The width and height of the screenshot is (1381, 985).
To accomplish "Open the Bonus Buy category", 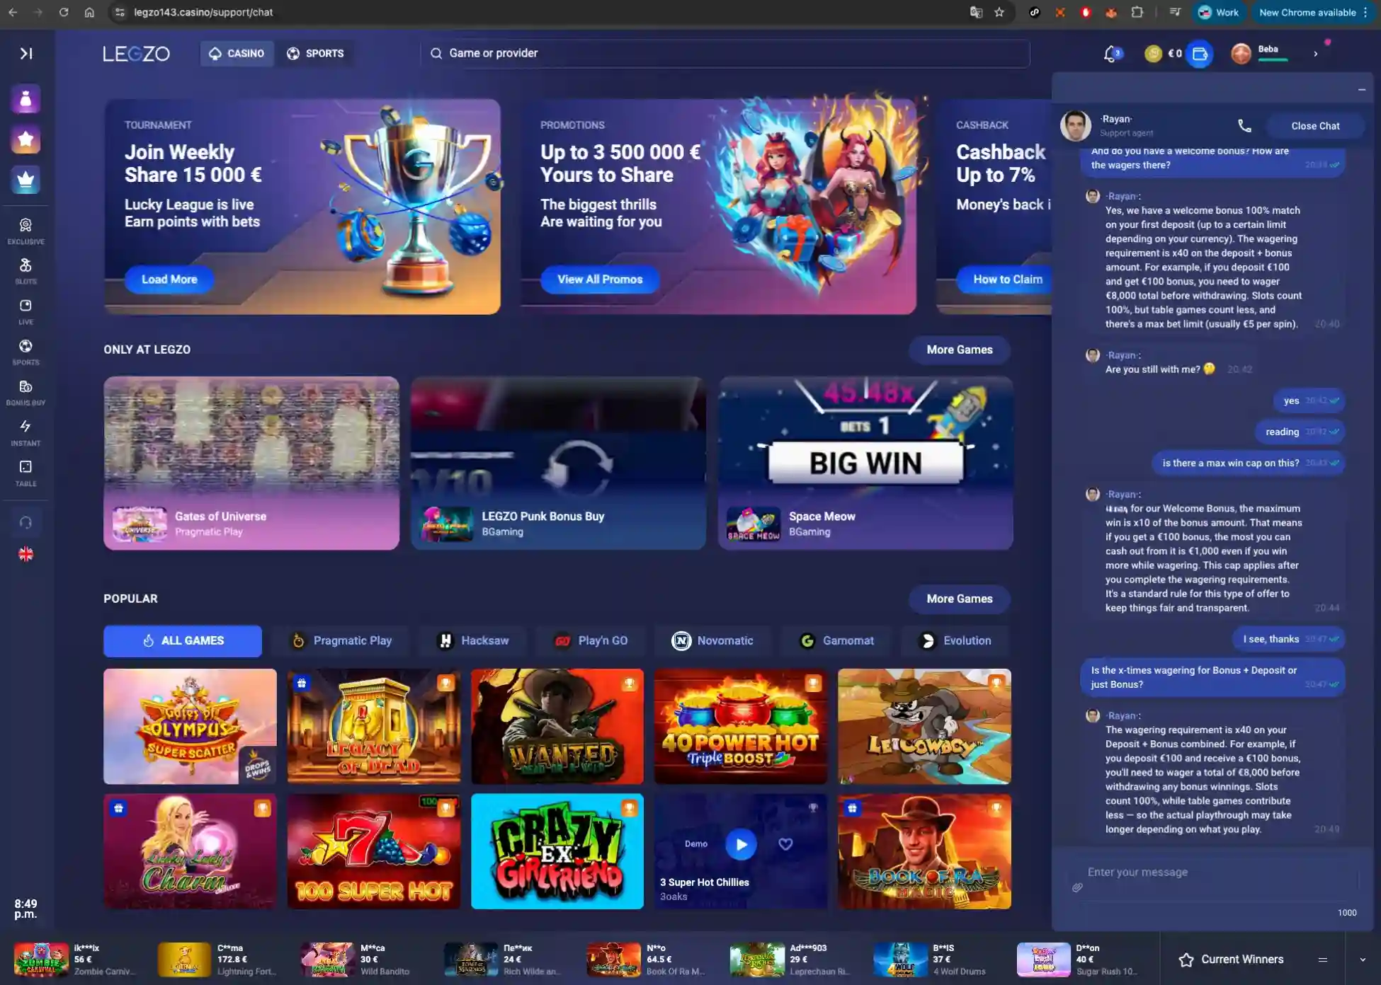I will coord(25,392).
